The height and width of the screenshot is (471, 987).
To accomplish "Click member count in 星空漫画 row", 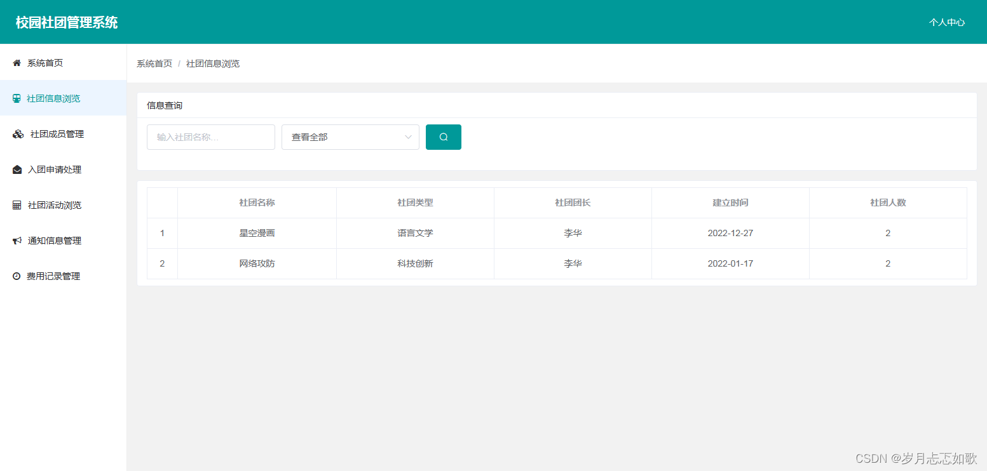I will tap(888, 233).
